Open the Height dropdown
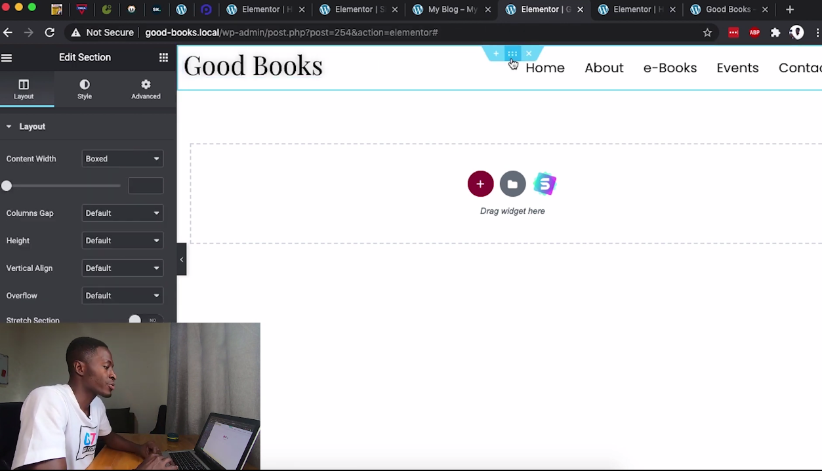Screen dimensions: 822x471 click(122, 241)
